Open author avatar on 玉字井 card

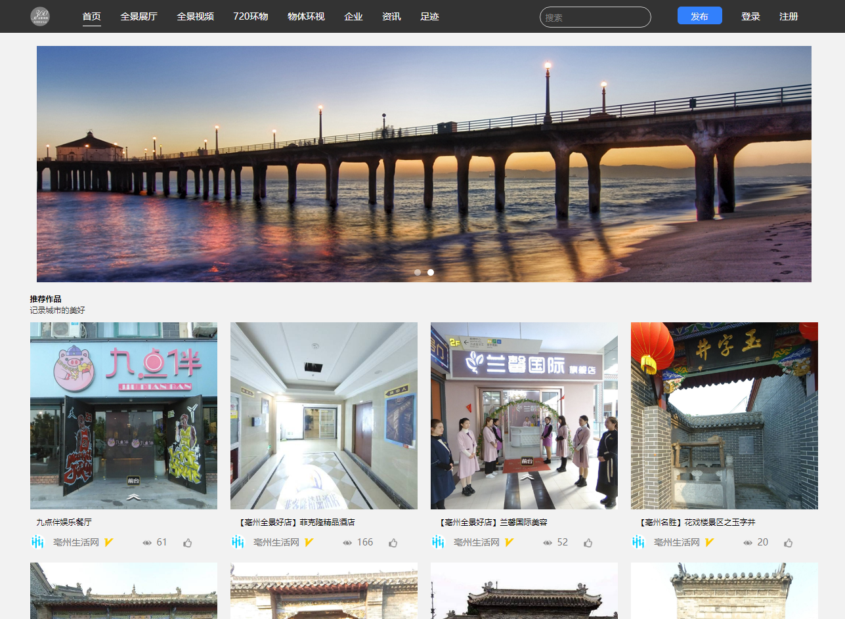pyautogui.click(x=638, y=542)
